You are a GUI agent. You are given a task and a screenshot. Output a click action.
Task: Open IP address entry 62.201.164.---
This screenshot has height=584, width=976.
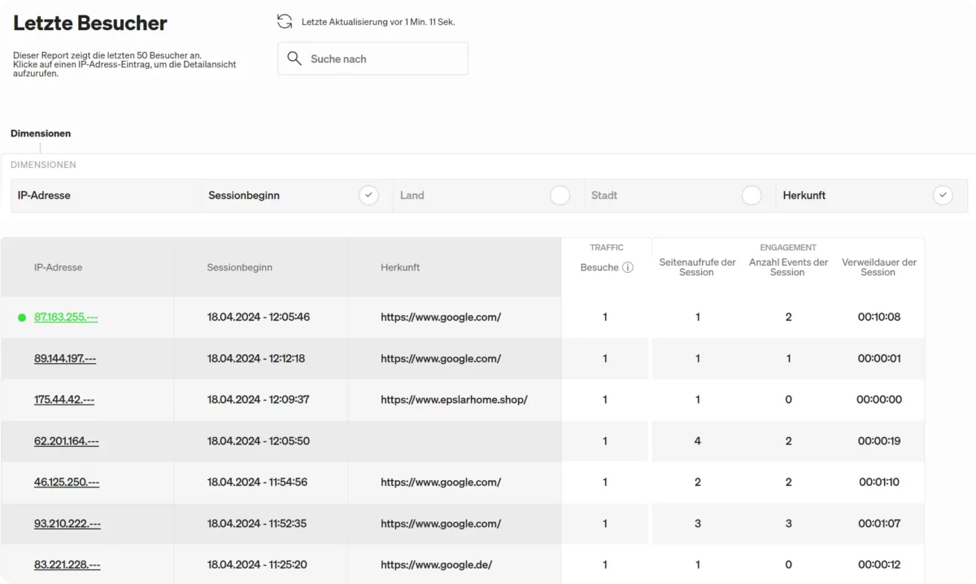click(67, 442)
